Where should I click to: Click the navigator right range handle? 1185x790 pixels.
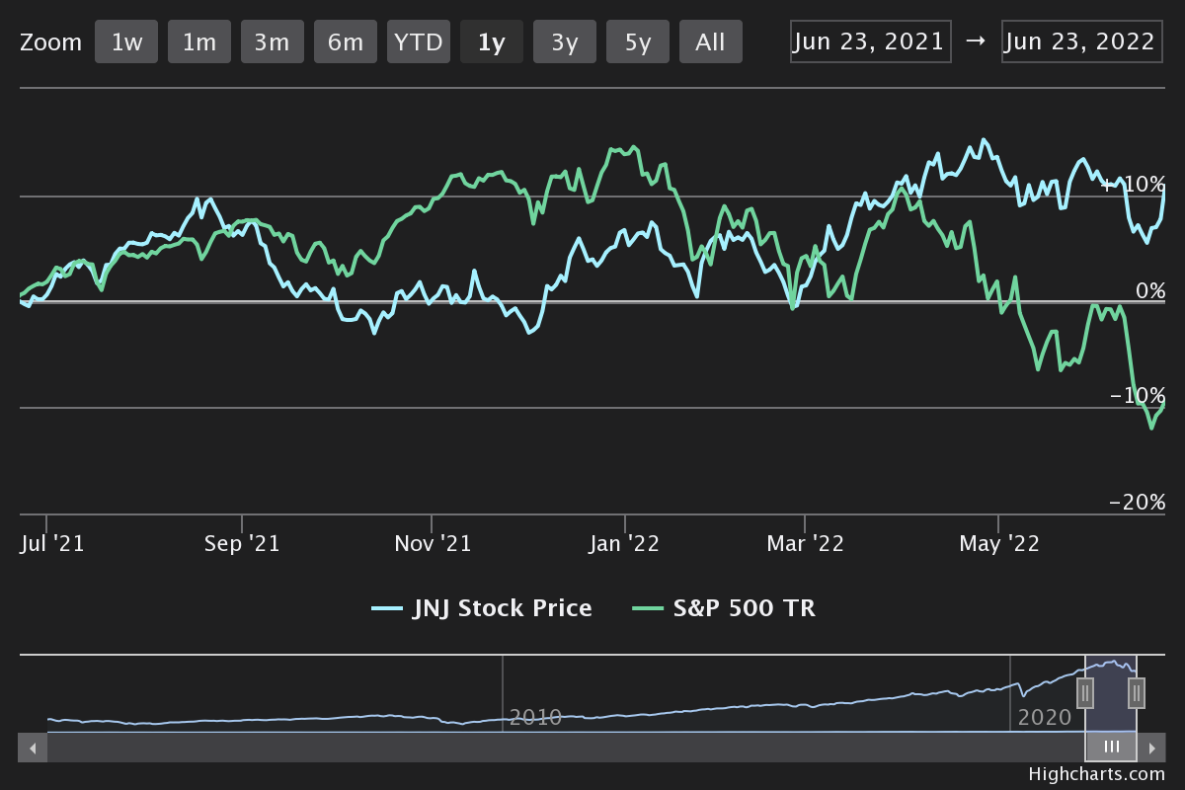click(1137, 693)
